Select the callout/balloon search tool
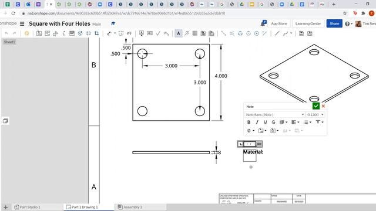 pyautogui.click(x=187, y=33)
